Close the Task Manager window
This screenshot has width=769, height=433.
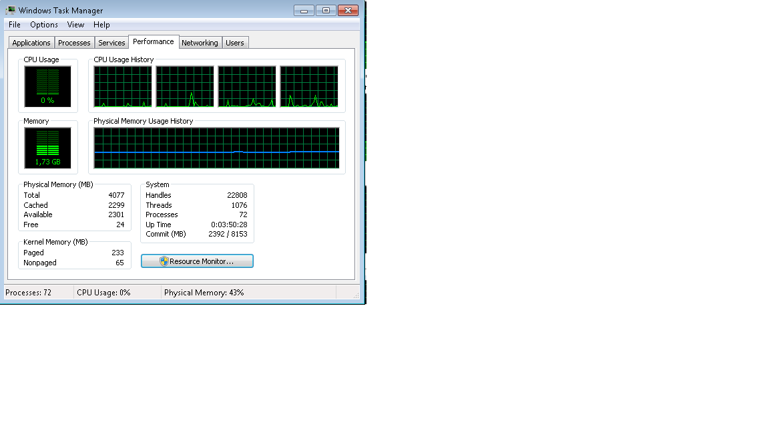pyautogui.click(x=348, y=10)
